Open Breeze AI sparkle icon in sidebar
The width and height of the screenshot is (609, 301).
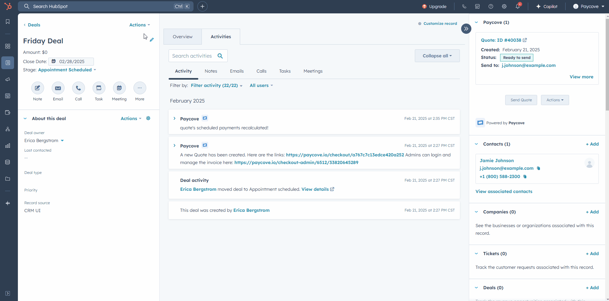pyautogui.click(x=8, y=203)
